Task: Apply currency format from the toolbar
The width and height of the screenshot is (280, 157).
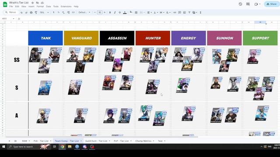Action: (x=53, y=13)
